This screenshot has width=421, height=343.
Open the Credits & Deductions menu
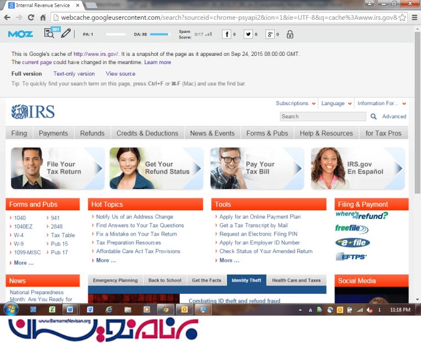coord(147,133)
